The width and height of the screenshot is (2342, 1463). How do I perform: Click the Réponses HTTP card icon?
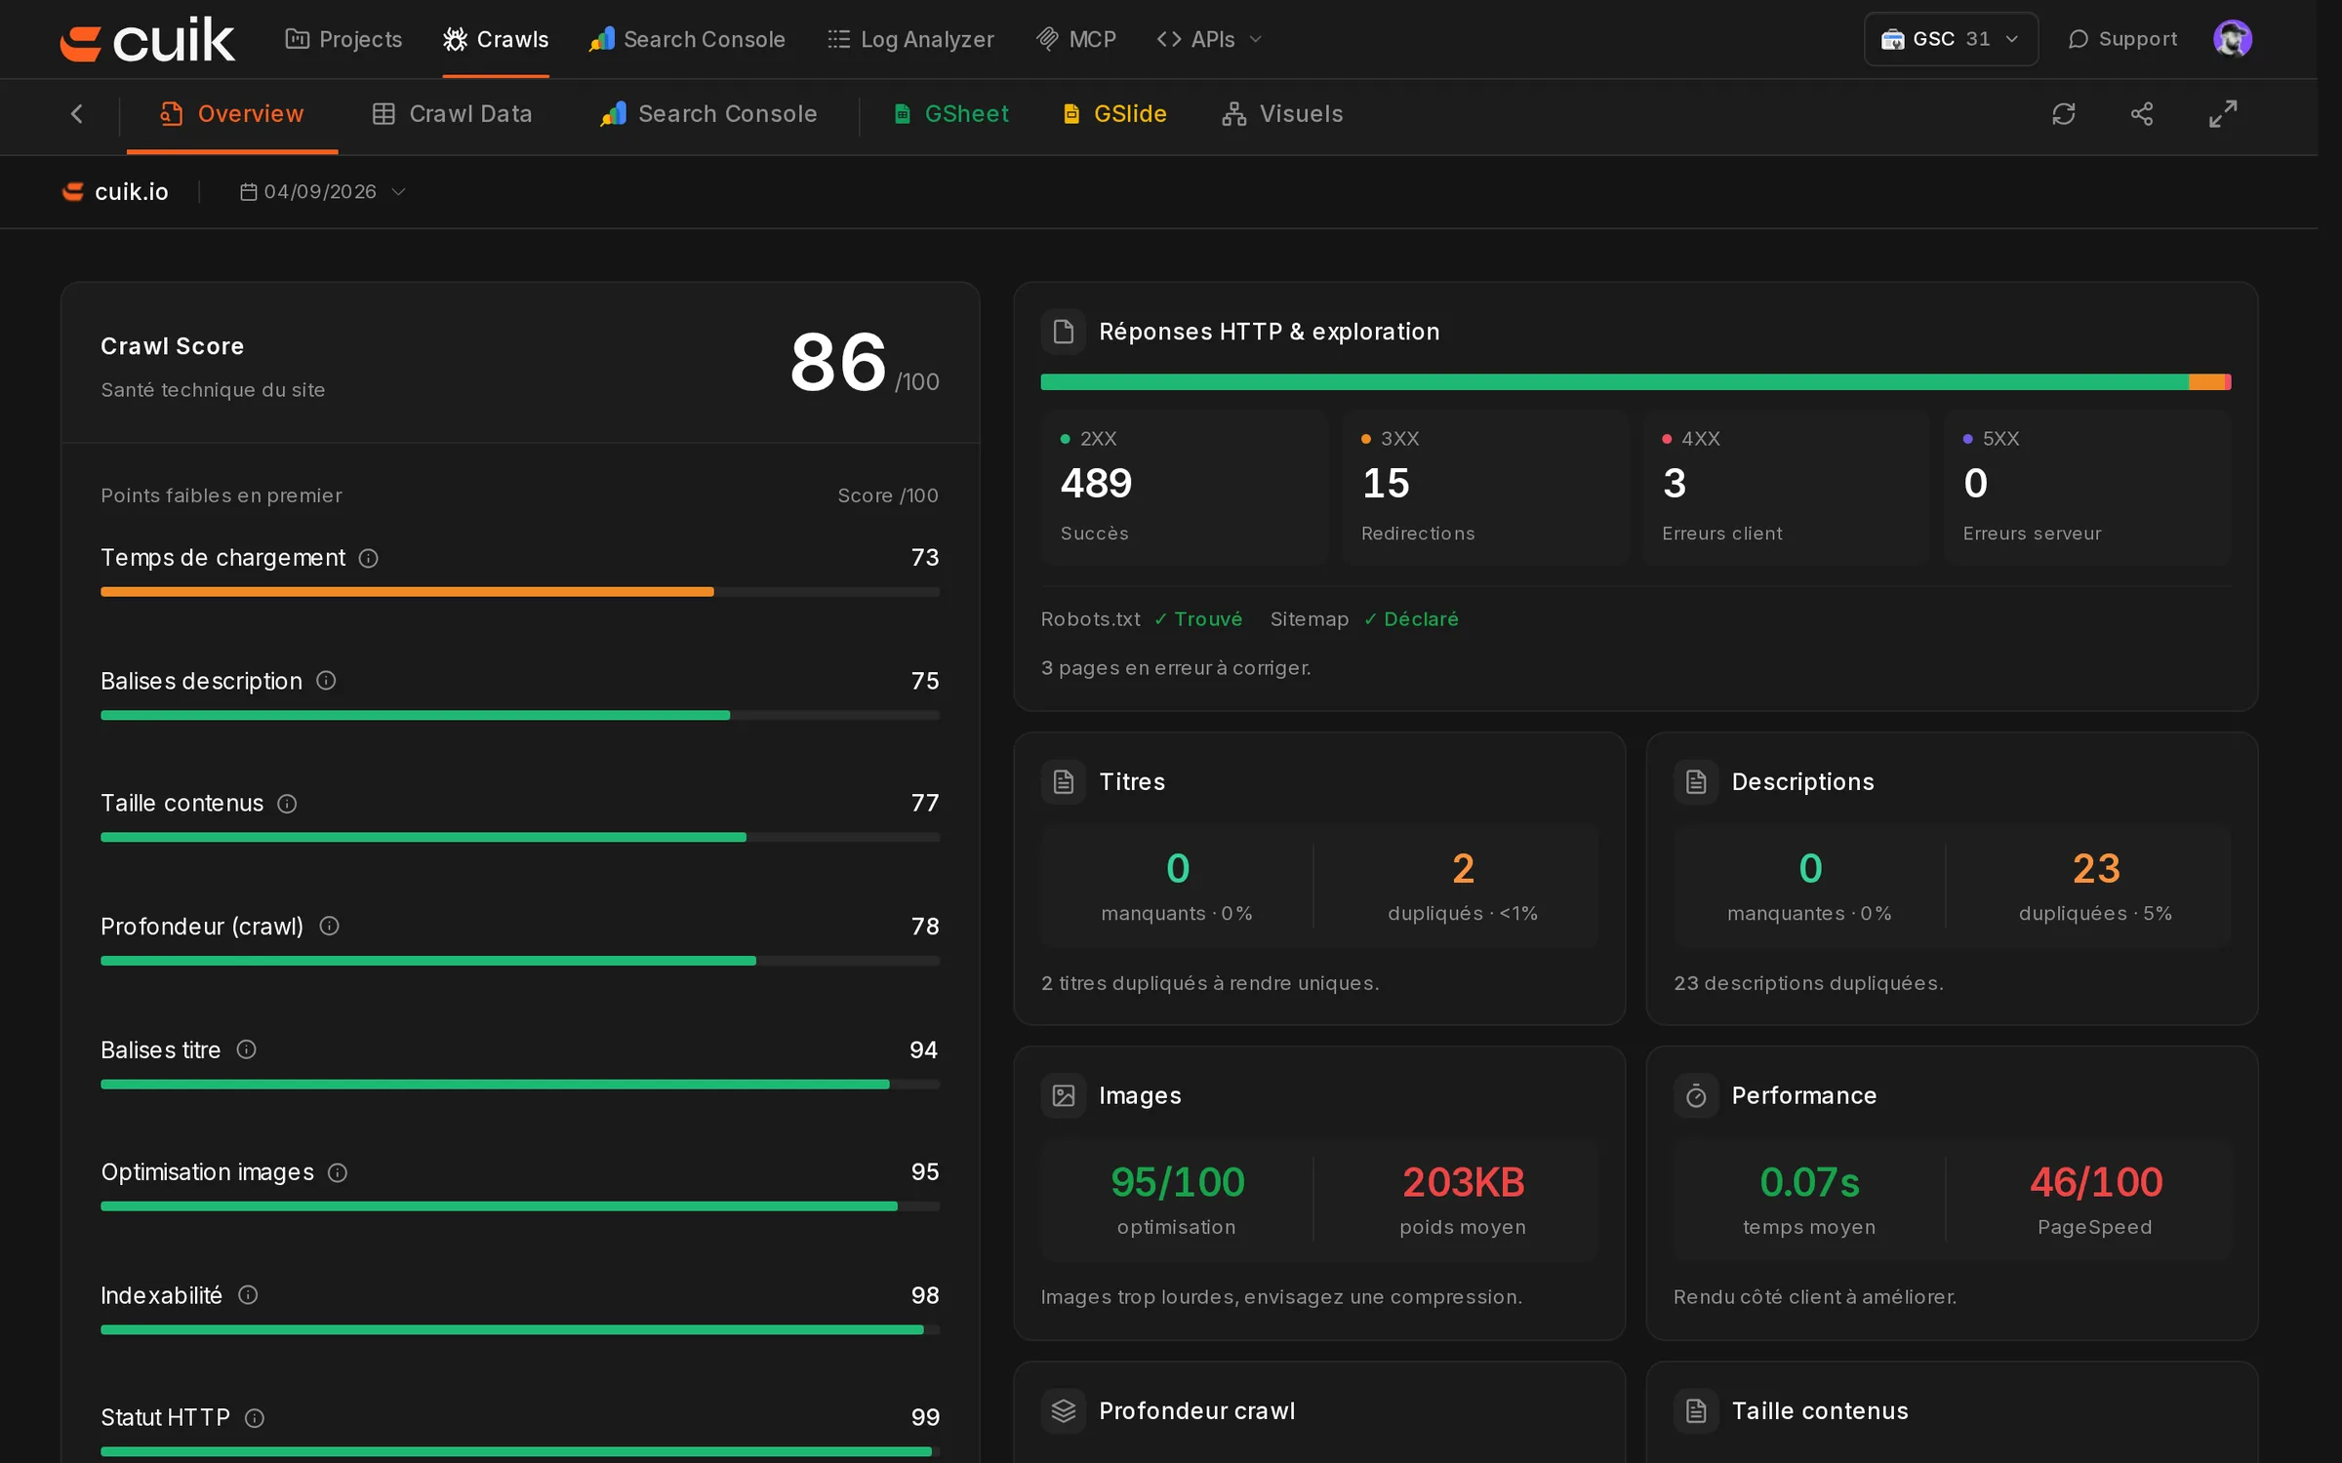point(1064,332)
